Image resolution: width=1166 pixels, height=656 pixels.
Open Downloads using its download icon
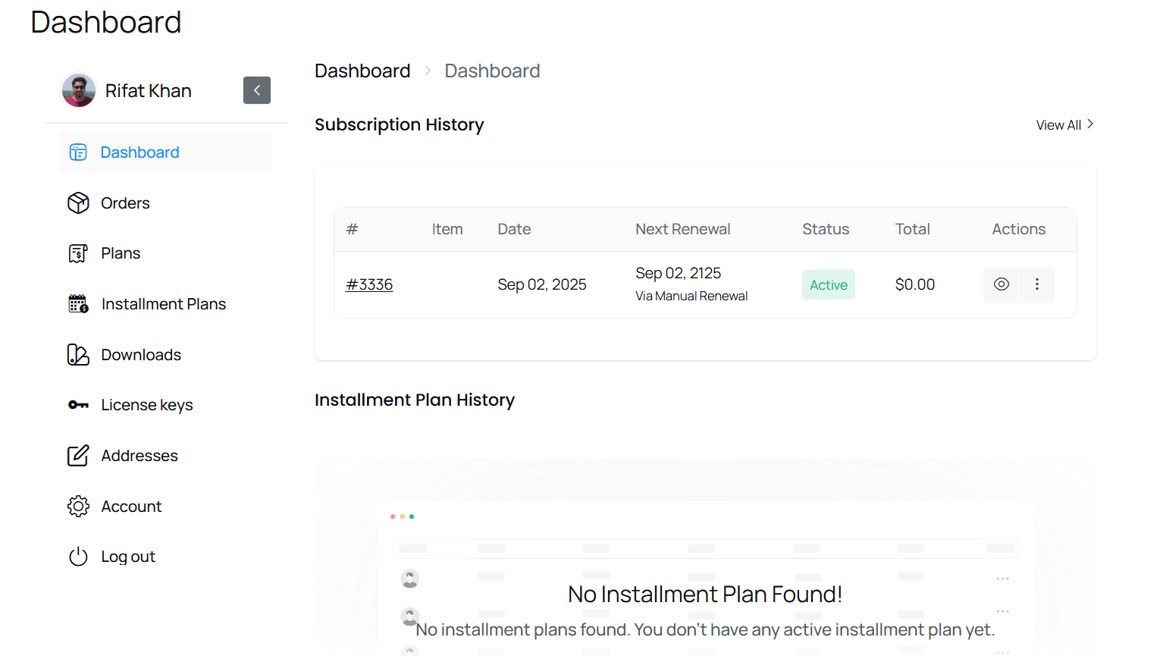pyautogui.click(x=78, y=354)
